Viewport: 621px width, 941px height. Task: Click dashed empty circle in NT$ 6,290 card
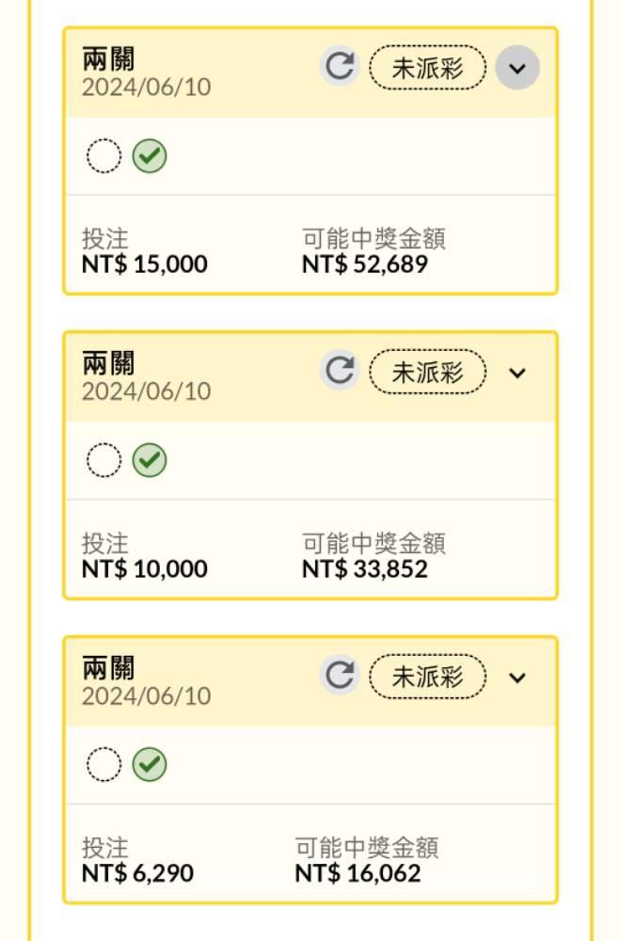click(104, 765)
